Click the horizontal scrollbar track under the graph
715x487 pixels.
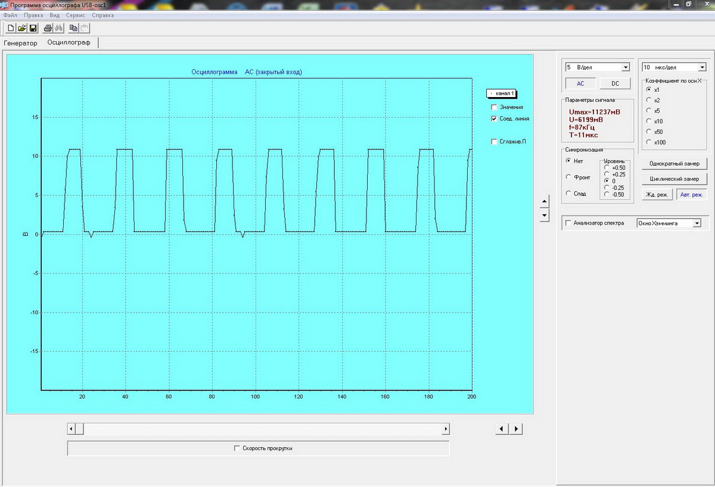click(262, 429)
